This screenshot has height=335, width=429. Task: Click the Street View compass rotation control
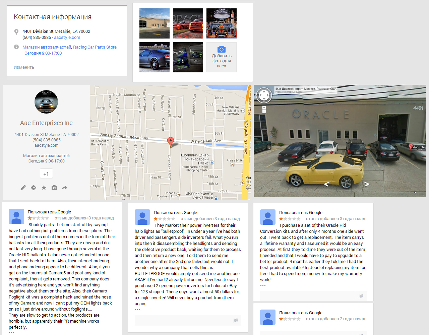tap(264, 95)
